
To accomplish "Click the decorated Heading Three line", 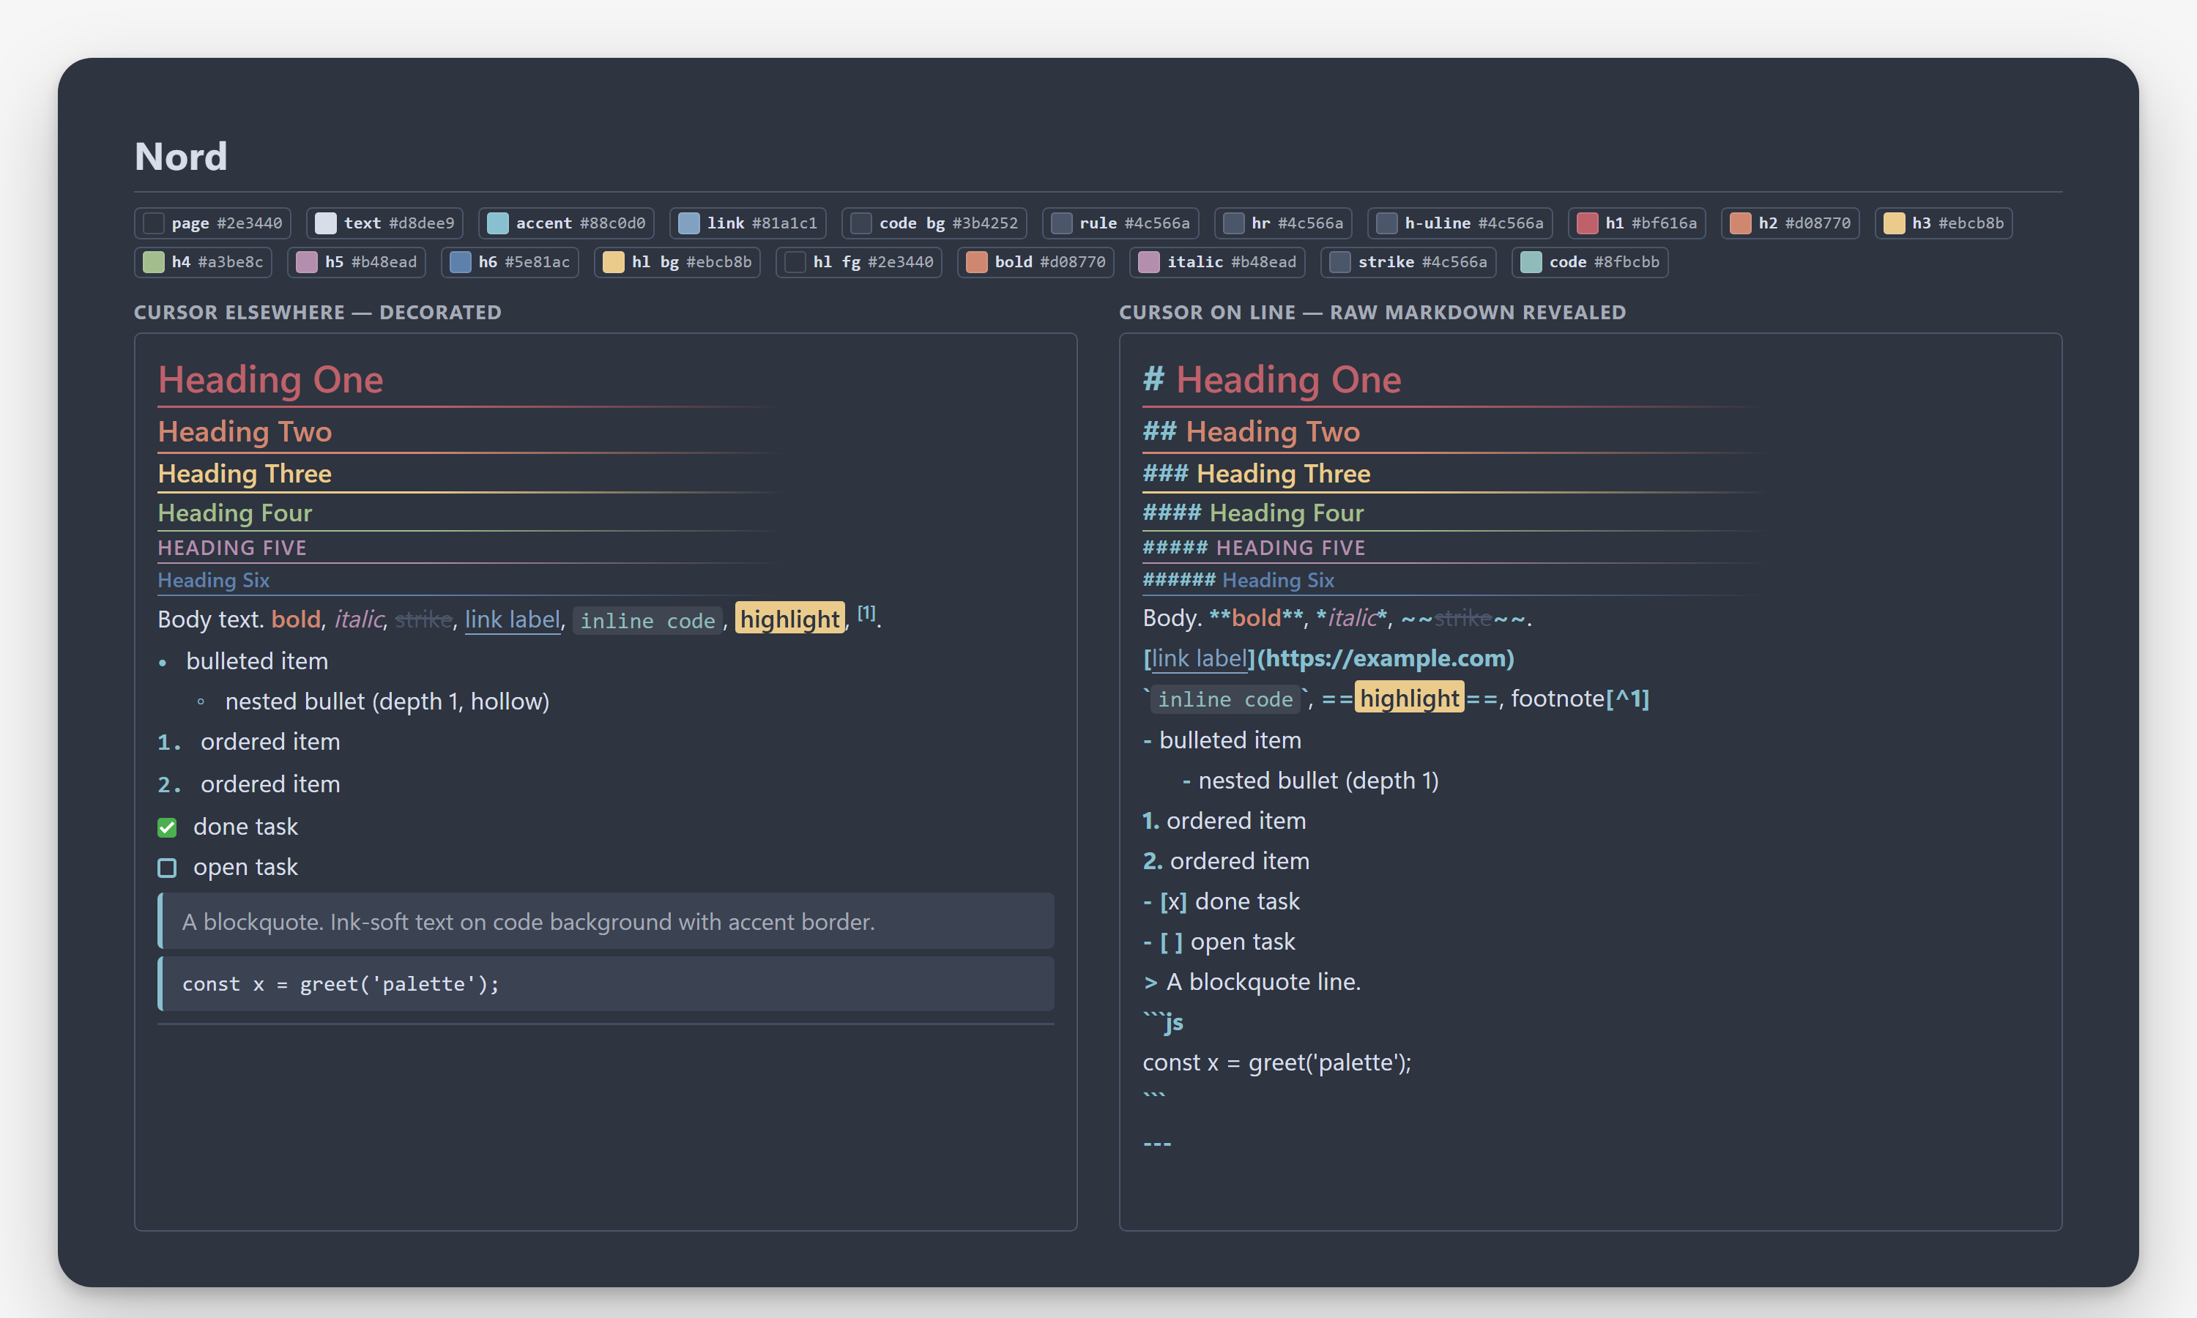I will (x=245, y=473).
